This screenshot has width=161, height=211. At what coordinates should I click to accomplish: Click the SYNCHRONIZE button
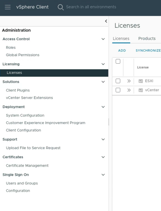[148, 51]
